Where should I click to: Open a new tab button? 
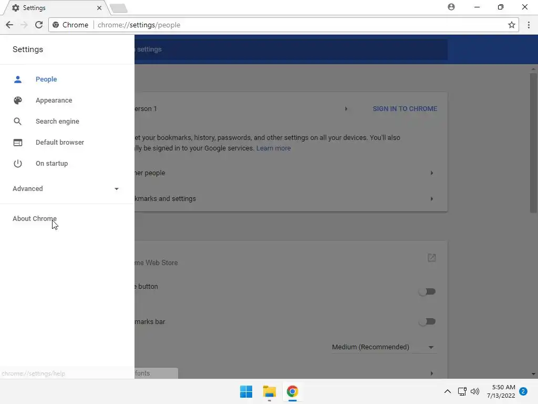[119, 8]
